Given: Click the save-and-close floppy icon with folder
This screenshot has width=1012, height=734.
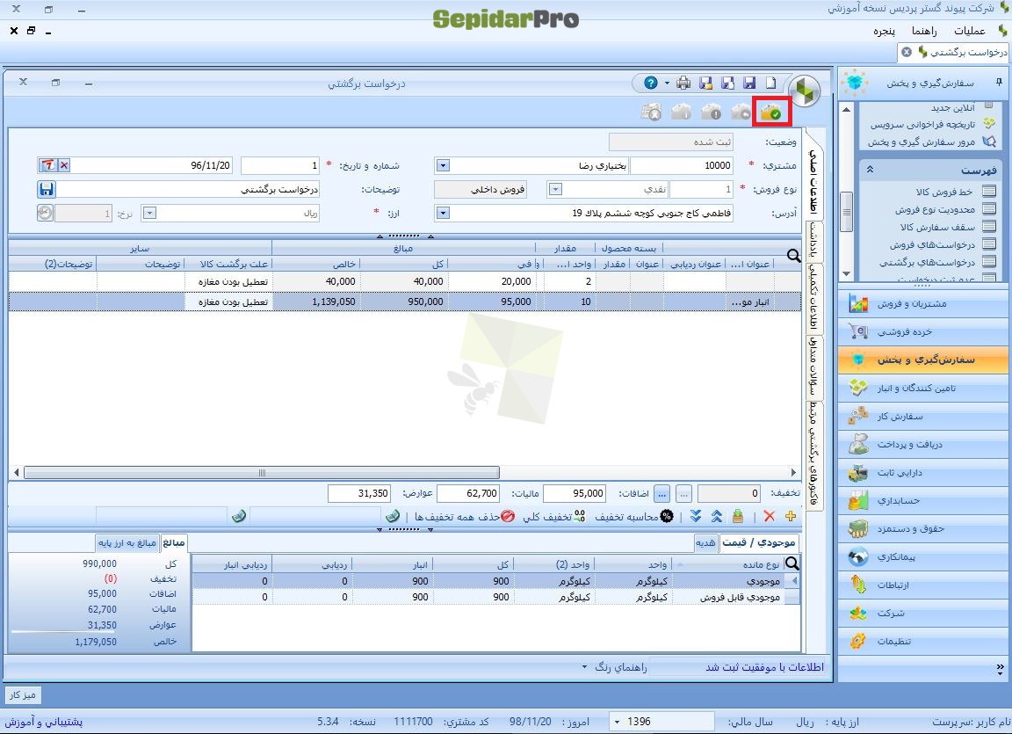Looking at the screenshot, I should click(705, 83).
